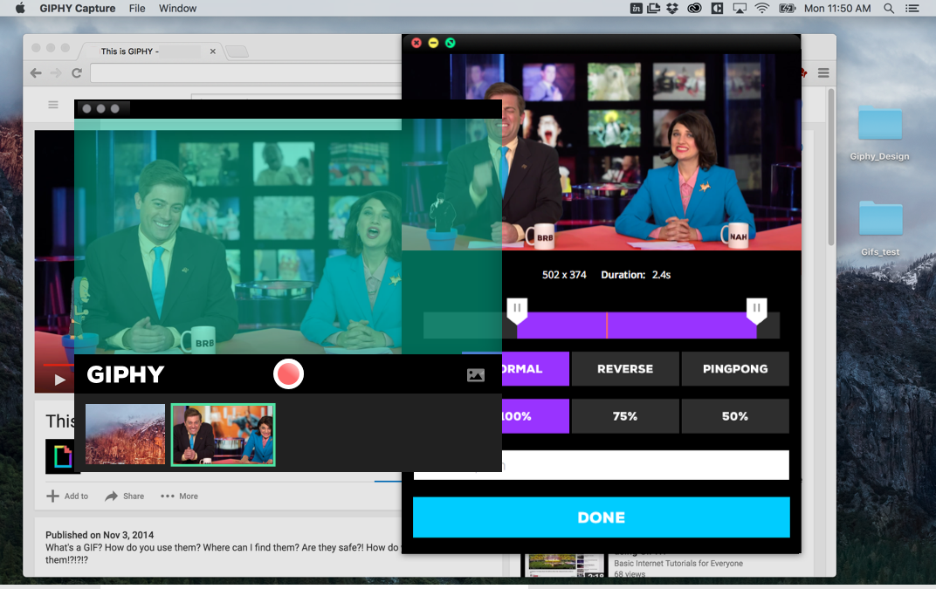The height and width of the screenshot is (589, 936).
Task: Set GIF size to 75%
Action: pos(625,416)
